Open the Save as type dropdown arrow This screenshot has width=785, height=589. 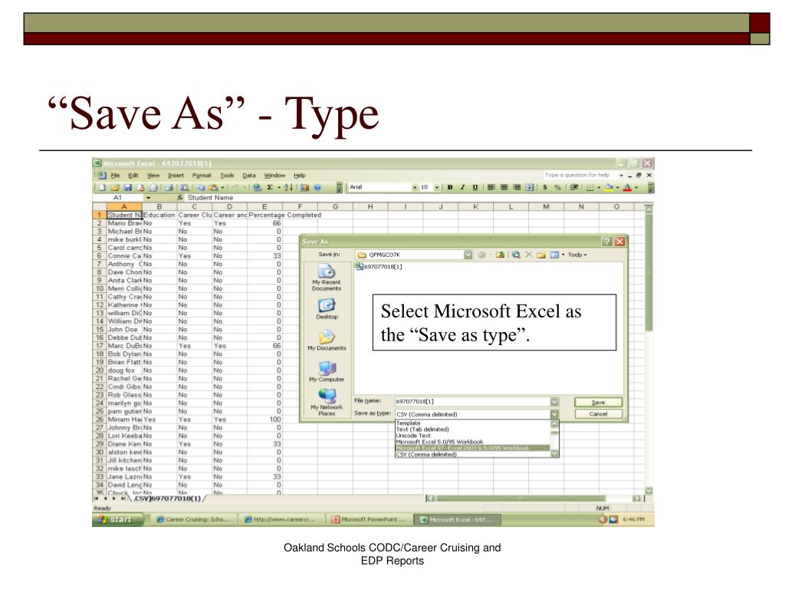coord(554,414)
